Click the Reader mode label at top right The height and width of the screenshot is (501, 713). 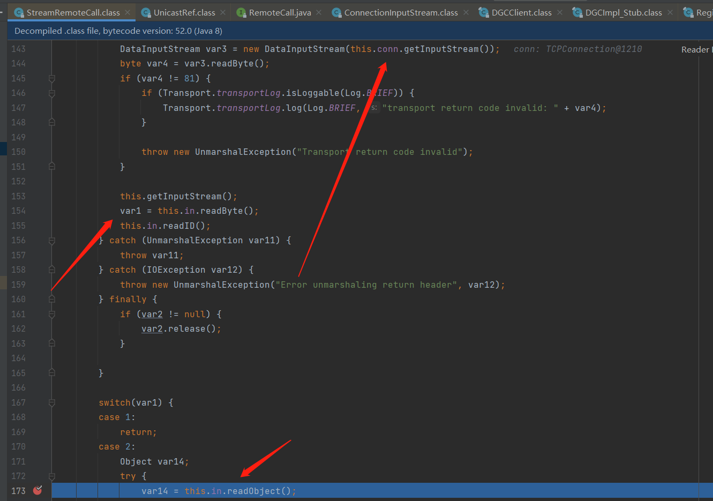point(696,49)
